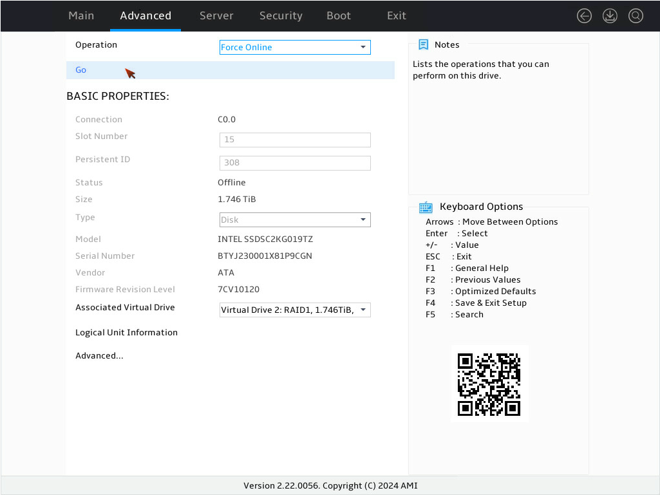Open the Security tab
Screen dimensions: 660x495
tap(281, 15)
